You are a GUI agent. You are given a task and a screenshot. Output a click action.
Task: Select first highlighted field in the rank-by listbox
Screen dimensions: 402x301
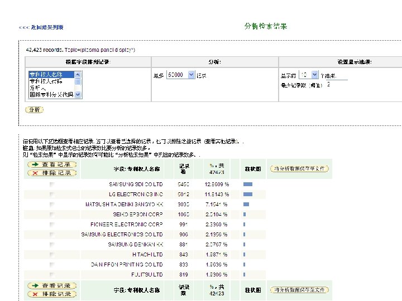pyautogui.click(x=51, y=75)
